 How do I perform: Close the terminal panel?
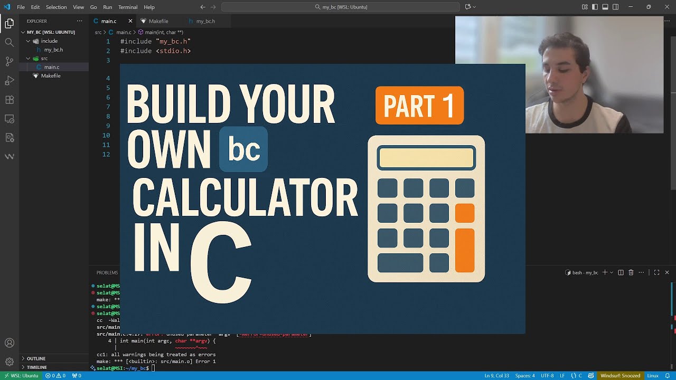667,272
